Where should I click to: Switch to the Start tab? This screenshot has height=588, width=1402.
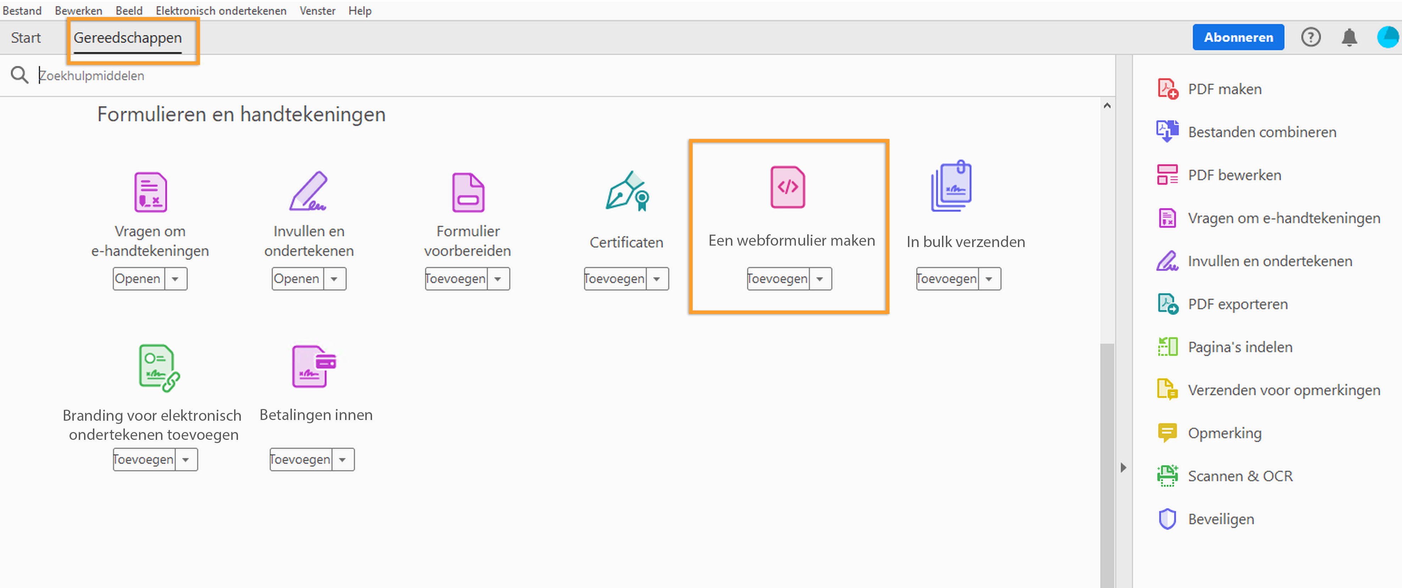coord(26,37)
